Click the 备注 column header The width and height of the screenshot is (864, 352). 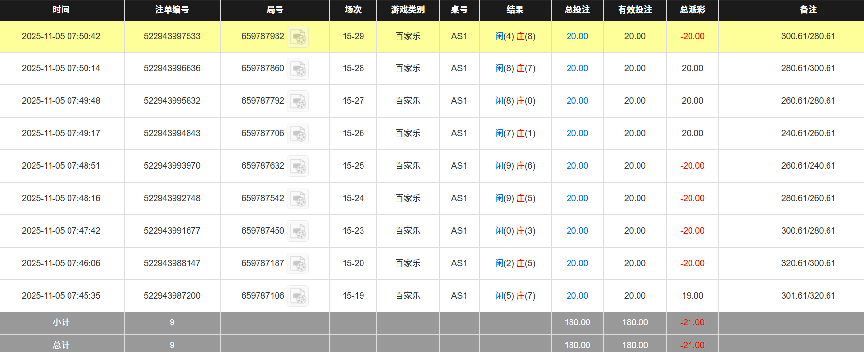808,10
